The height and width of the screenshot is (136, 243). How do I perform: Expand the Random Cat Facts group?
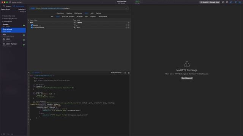[3, 16]
